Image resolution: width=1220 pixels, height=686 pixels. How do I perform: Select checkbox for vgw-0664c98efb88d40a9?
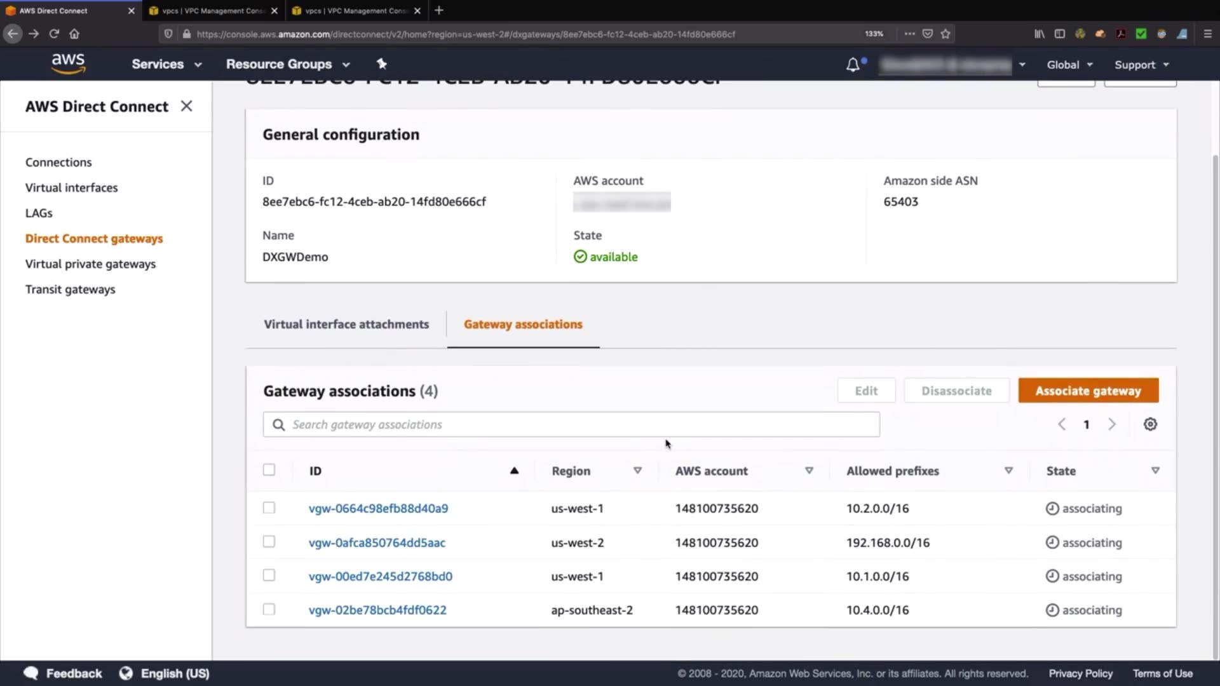269,508
